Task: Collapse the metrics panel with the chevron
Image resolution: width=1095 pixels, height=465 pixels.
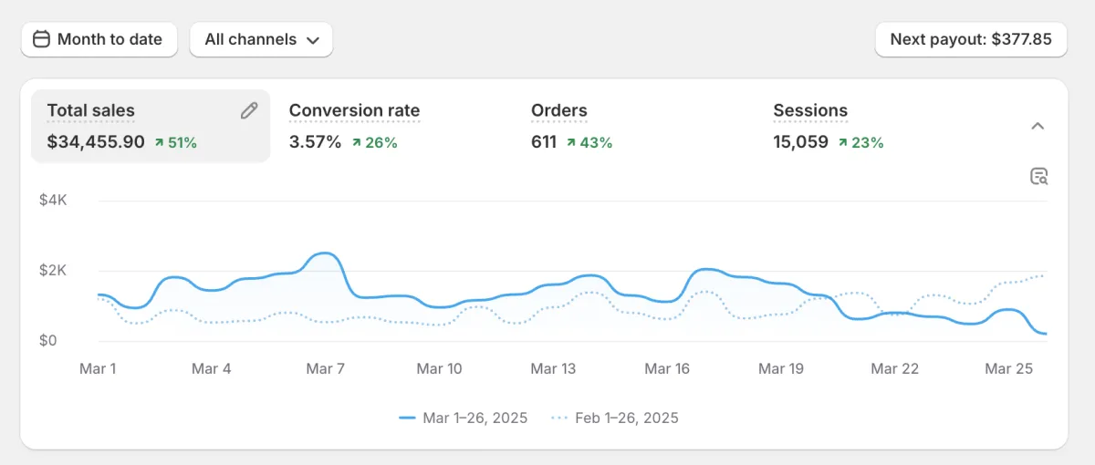Action: (x=1038, y=126)
